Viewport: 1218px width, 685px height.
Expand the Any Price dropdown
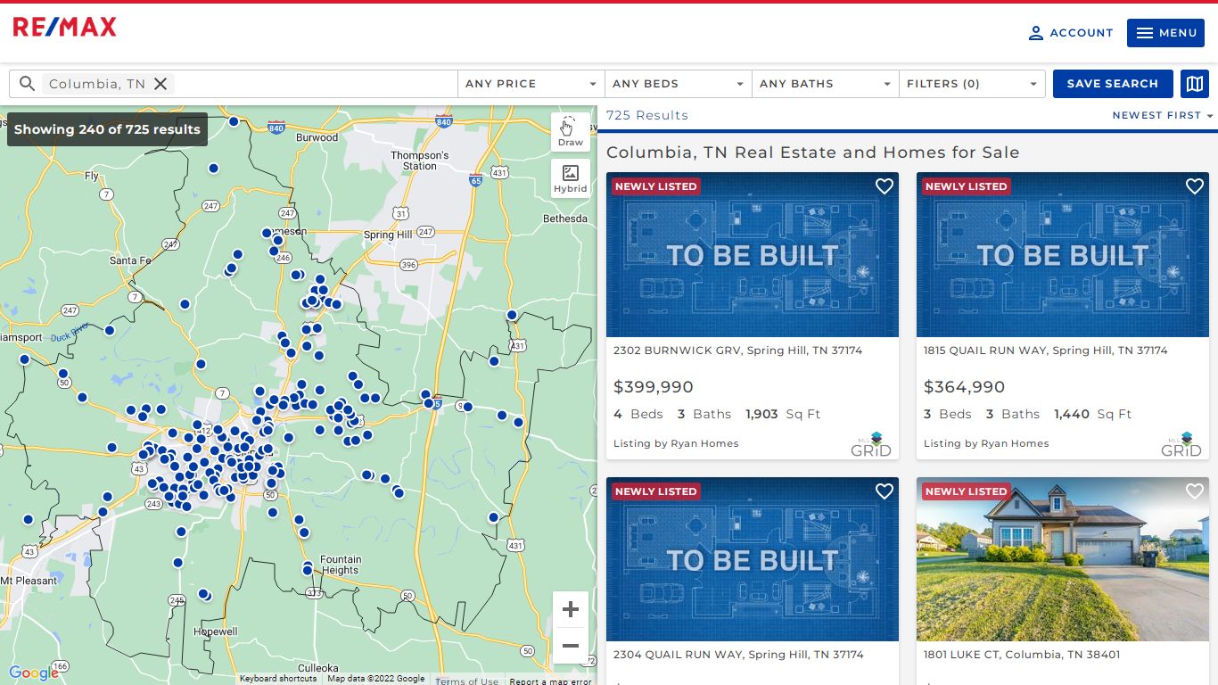(531, 84)
